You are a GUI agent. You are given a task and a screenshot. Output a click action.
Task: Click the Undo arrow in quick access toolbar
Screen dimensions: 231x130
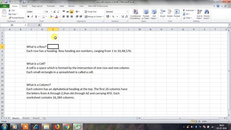coord(10,2)
